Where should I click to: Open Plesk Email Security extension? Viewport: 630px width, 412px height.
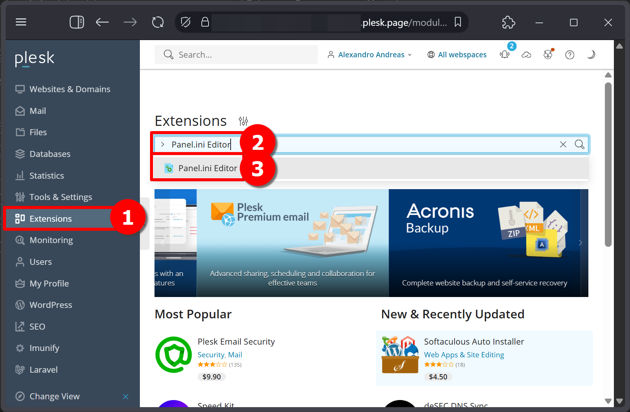[236, 342]
